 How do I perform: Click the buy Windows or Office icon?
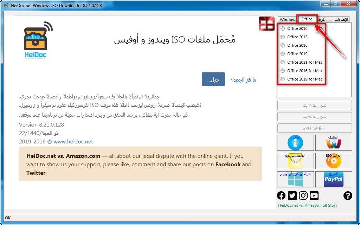coord(295,179)
